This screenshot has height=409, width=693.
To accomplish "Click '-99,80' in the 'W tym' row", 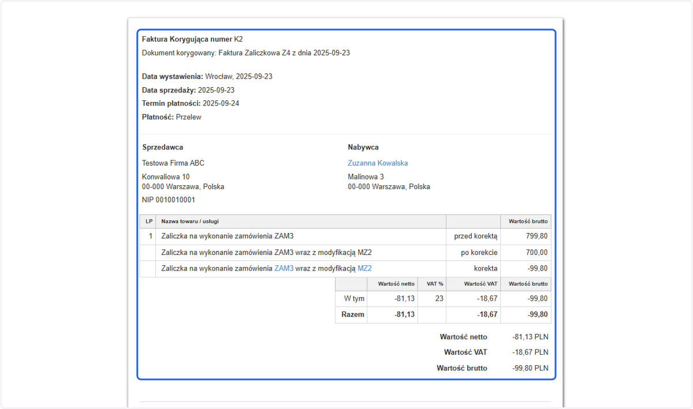I will point(537,299).
